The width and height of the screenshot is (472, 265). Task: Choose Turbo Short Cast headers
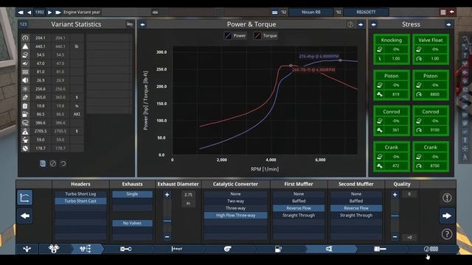(x=80, y=201)
